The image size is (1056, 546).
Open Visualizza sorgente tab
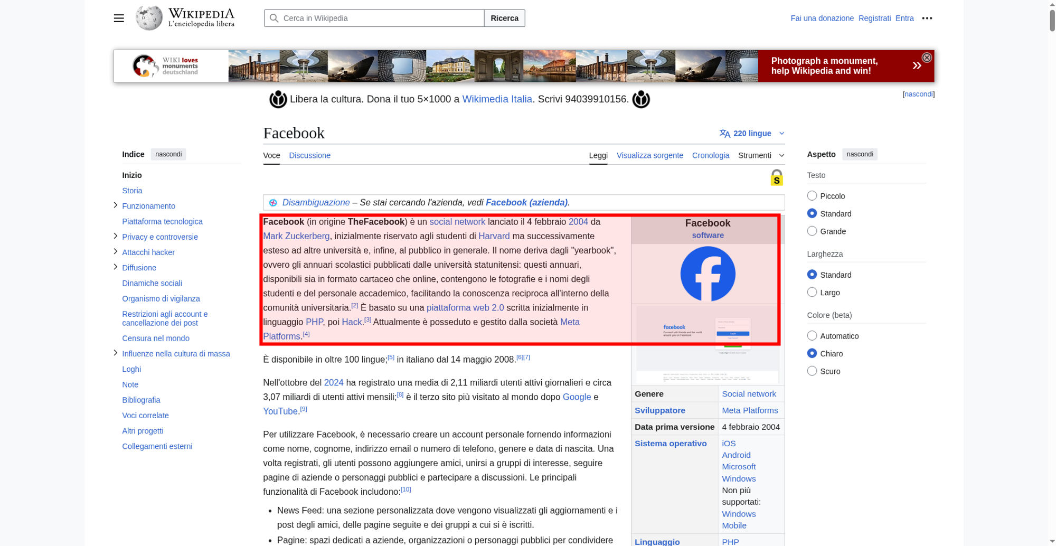click(649, 155)
